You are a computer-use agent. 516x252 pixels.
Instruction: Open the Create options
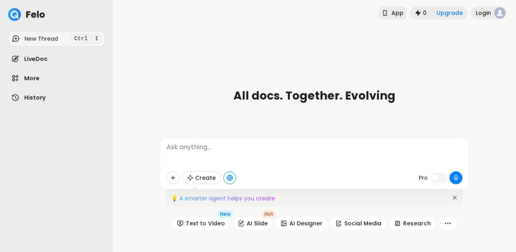(x=202, y=178)
